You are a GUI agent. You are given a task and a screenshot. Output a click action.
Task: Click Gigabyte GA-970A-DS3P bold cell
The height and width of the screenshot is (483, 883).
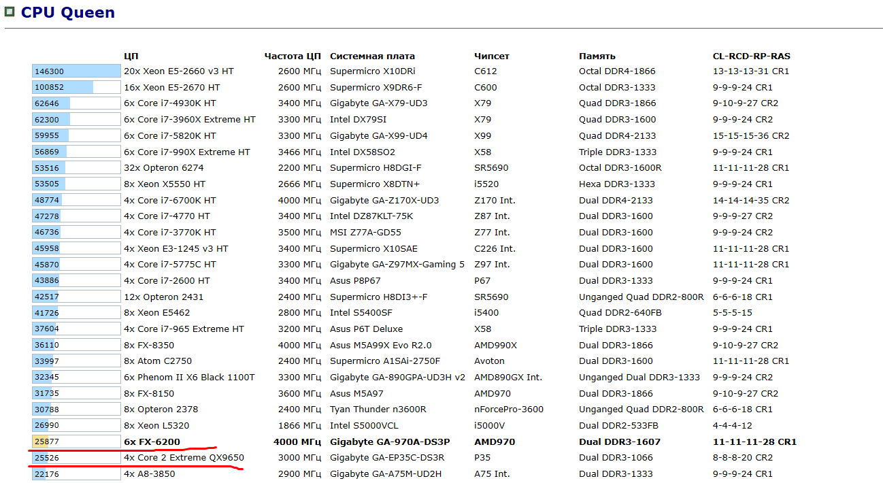390,442
